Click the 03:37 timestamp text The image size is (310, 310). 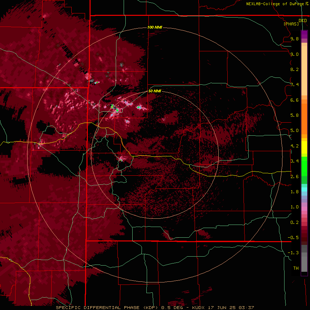click(246, 308)
